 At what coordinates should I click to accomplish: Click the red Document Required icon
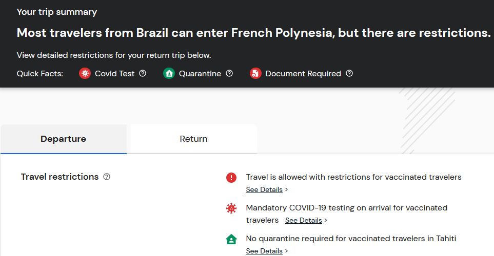(x=255, y=73)
